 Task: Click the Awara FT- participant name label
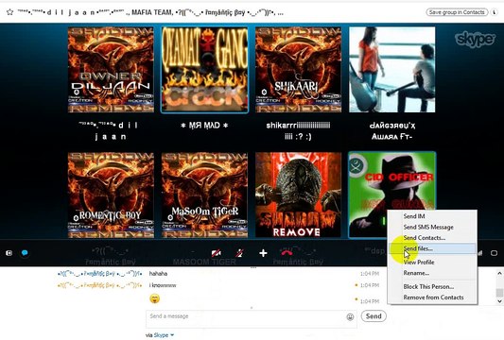pyautogui.click(x=391, y=131)
